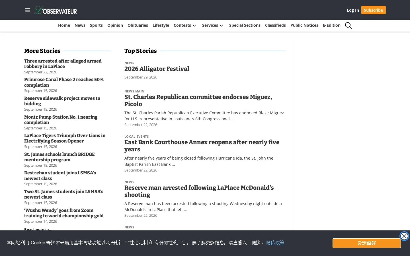The height and width of the screenshot is (256, 410).
Task: Click the Log In link
Action: coord(353,10)
